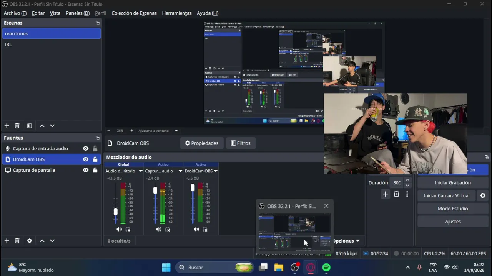
Task: Add a new scene with the plus icon
Action: pyautogui.click(x=7, y=126)
